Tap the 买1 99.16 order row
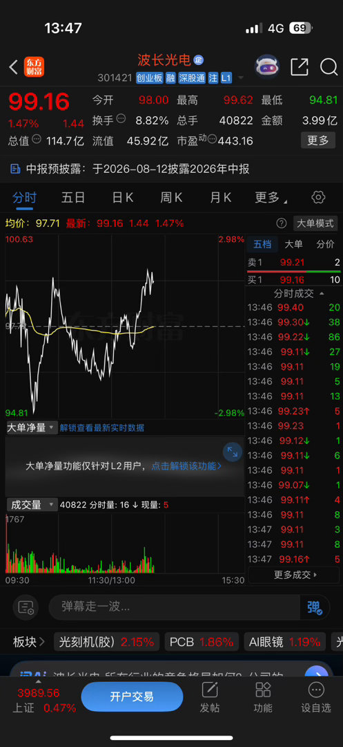 coord(294,279)
